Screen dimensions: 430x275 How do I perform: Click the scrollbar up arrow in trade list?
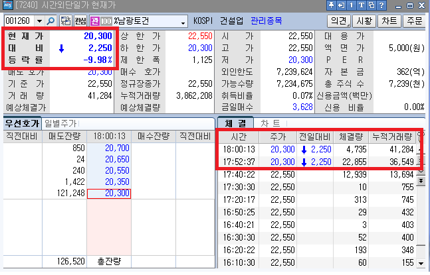[421, 150]
